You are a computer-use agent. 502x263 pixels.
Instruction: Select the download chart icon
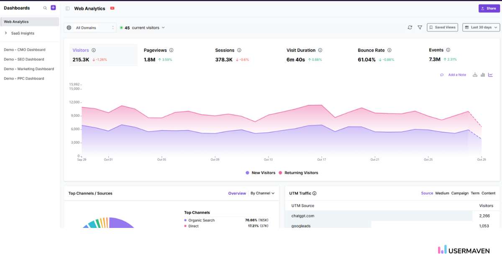475,74
